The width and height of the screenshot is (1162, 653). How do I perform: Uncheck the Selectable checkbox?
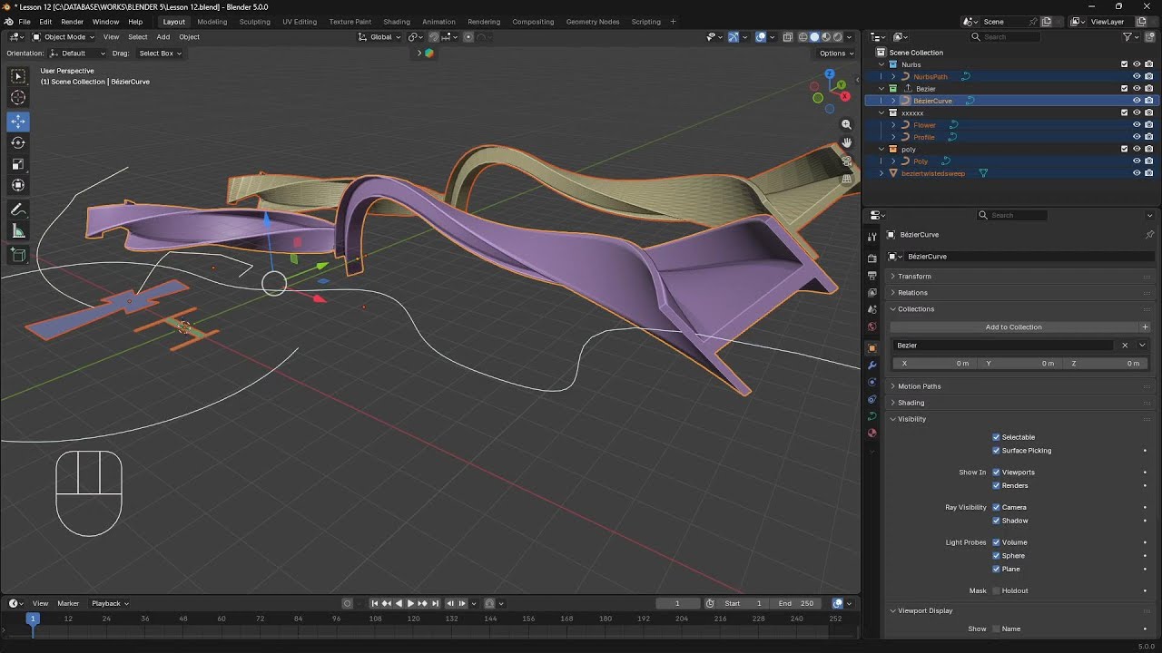pos(996,437)
